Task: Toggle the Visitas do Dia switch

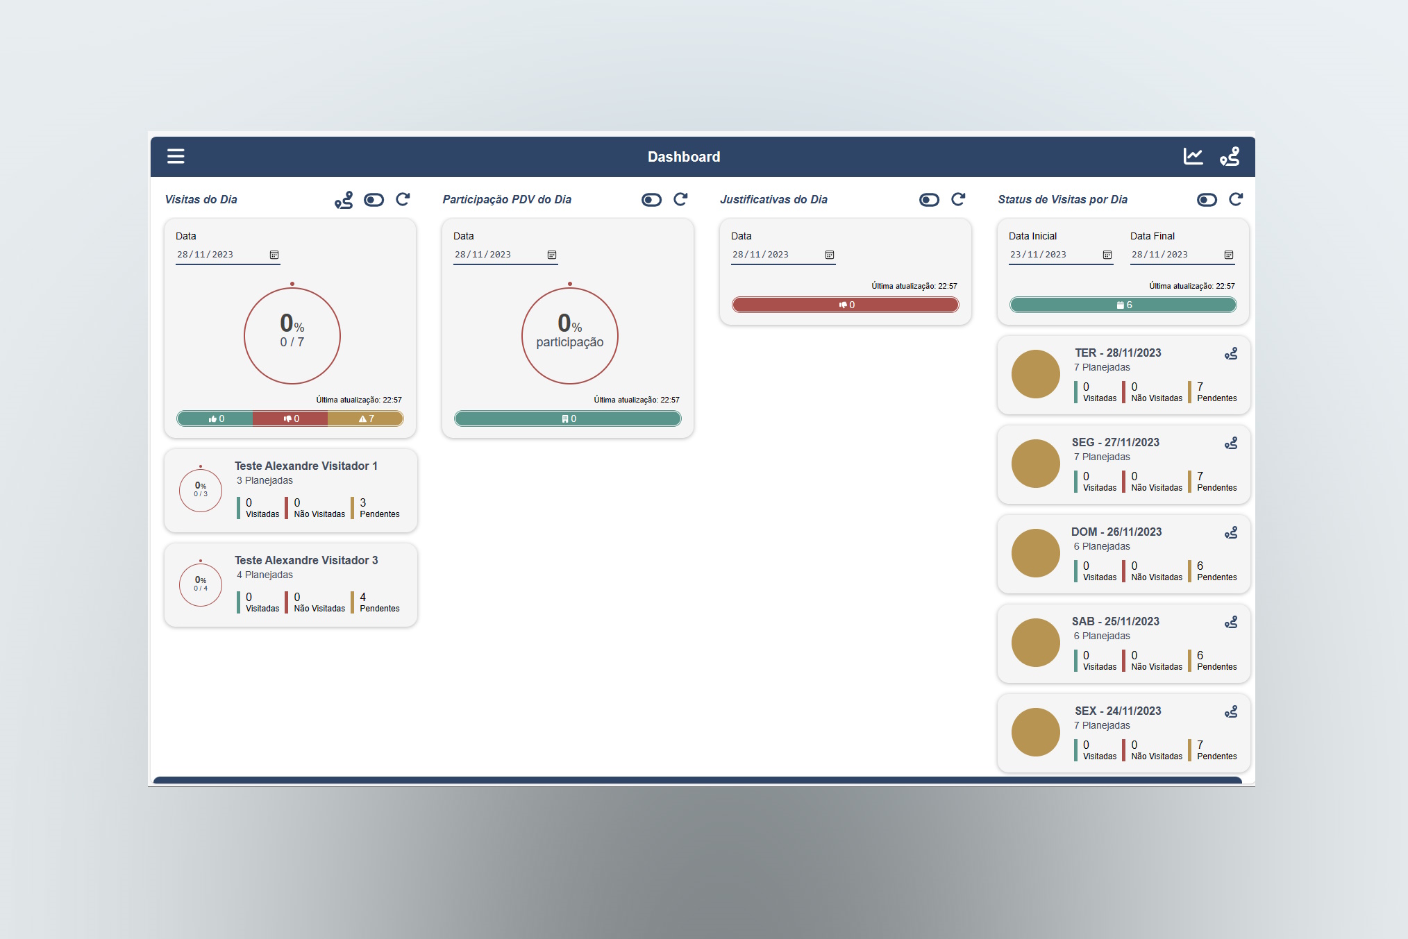Action: pyautogui.click(x=374, y=200)
